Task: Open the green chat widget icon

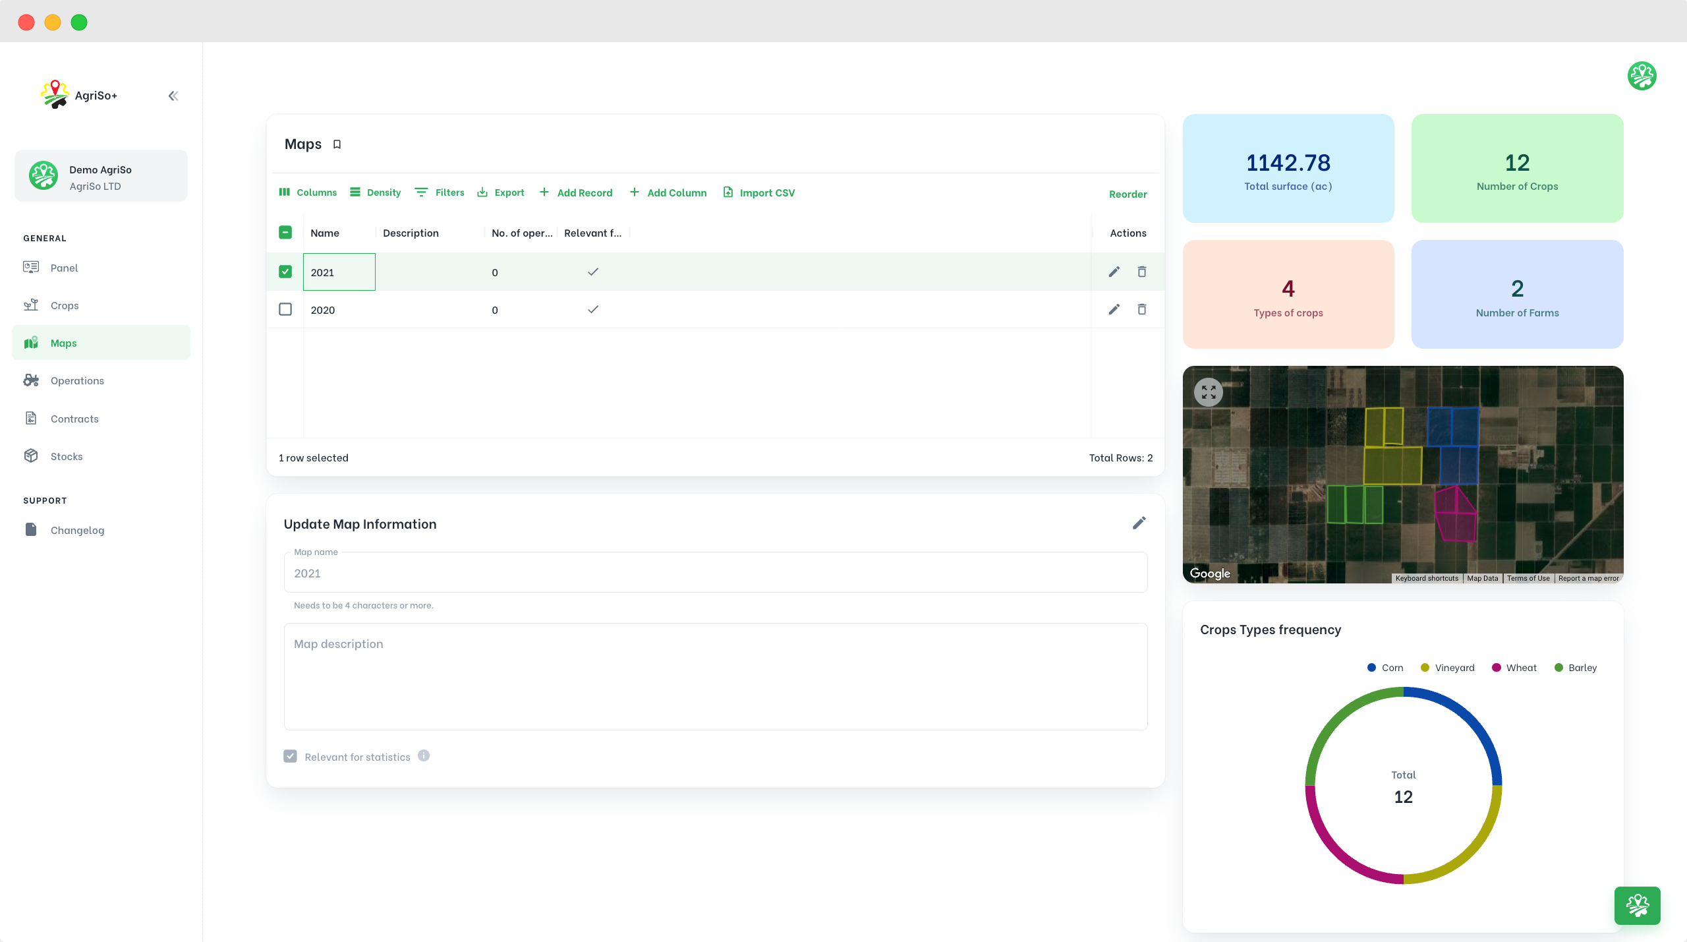Action: (x=1637, y=905)
